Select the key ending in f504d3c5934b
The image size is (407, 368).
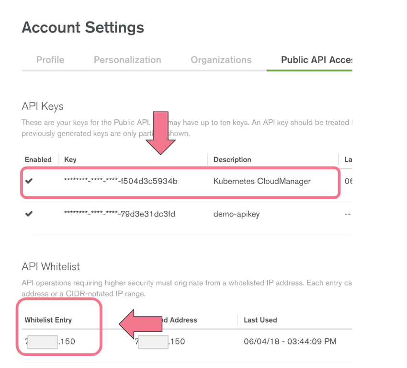tap(121, 181)
